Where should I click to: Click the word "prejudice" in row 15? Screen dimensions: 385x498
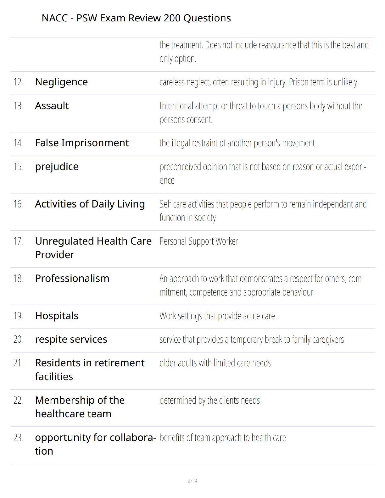click(x=57, y=167)
